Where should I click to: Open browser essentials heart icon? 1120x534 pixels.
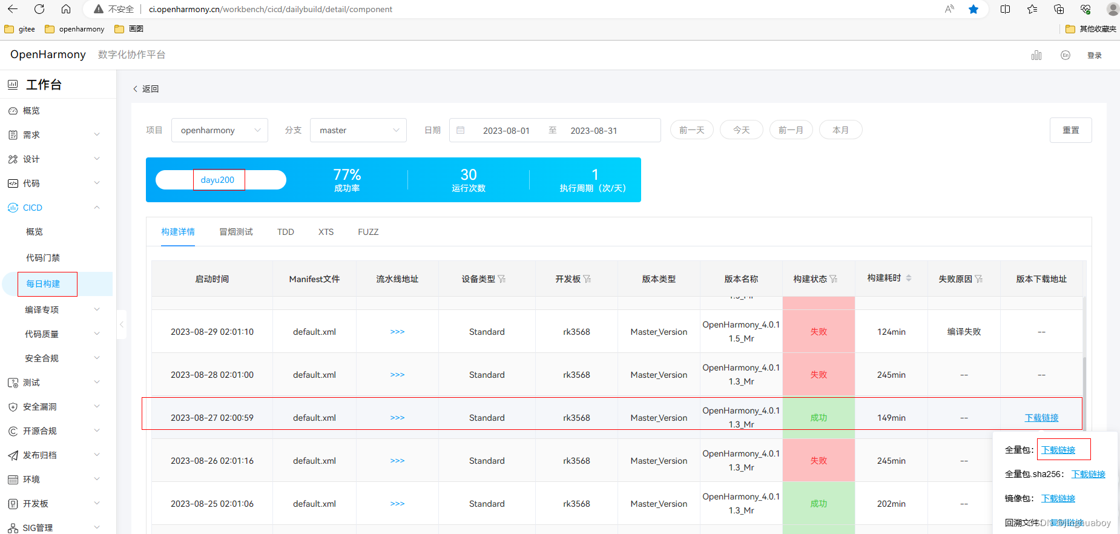coord(1085,9)
